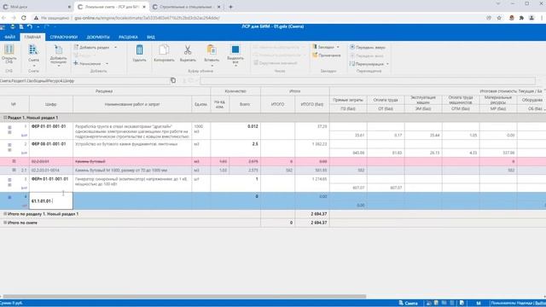
Task: Open a new browser tab
Action: (x=230, y=7)
